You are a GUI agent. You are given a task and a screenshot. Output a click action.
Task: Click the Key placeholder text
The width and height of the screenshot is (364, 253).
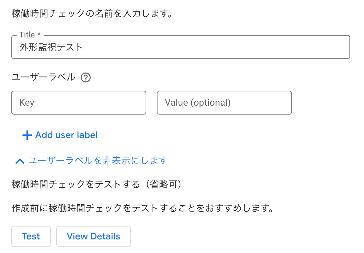point(27,103)
